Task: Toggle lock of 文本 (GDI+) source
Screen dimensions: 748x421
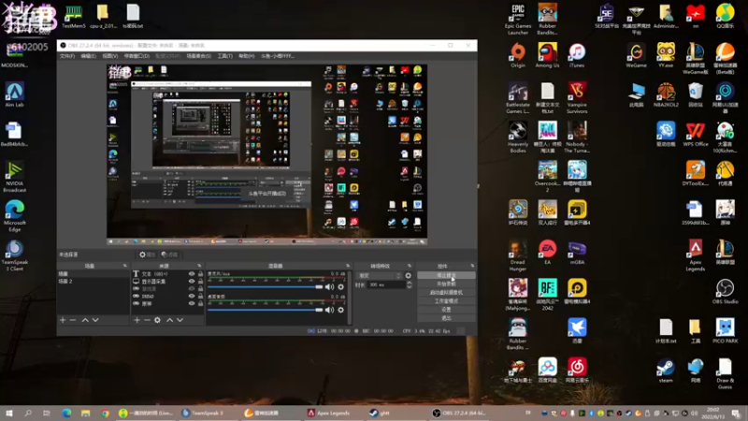Action: pyautogui.click(x=200, y=274)
